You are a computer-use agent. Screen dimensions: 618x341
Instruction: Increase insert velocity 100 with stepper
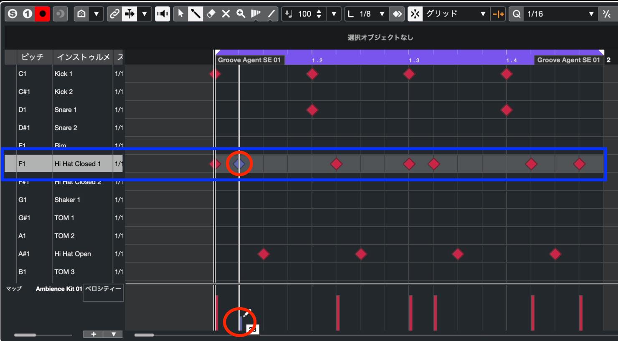pos(319,11)
